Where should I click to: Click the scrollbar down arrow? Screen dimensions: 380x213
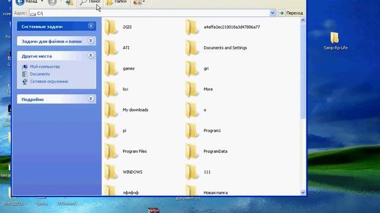click(303, 192)
